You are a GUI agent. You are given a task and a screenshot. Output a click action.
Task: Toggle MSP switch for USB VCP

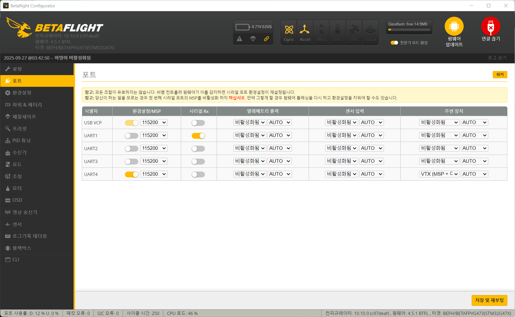[131, 123]
